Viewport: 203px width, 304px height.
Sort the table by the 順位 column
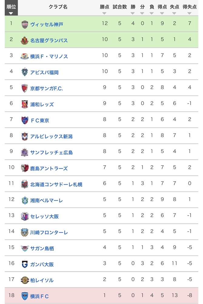pos(11,8)
